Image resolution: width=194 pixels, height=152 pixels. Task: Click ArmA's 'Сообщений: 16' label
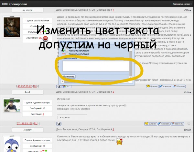click(38, 108)
